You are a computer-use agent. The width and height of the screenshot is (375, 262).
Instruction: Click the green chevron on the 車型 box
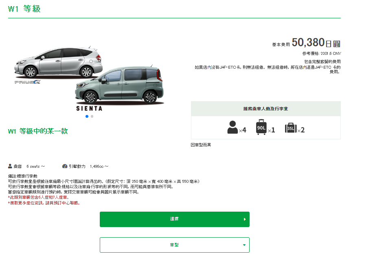pos(244,245)
